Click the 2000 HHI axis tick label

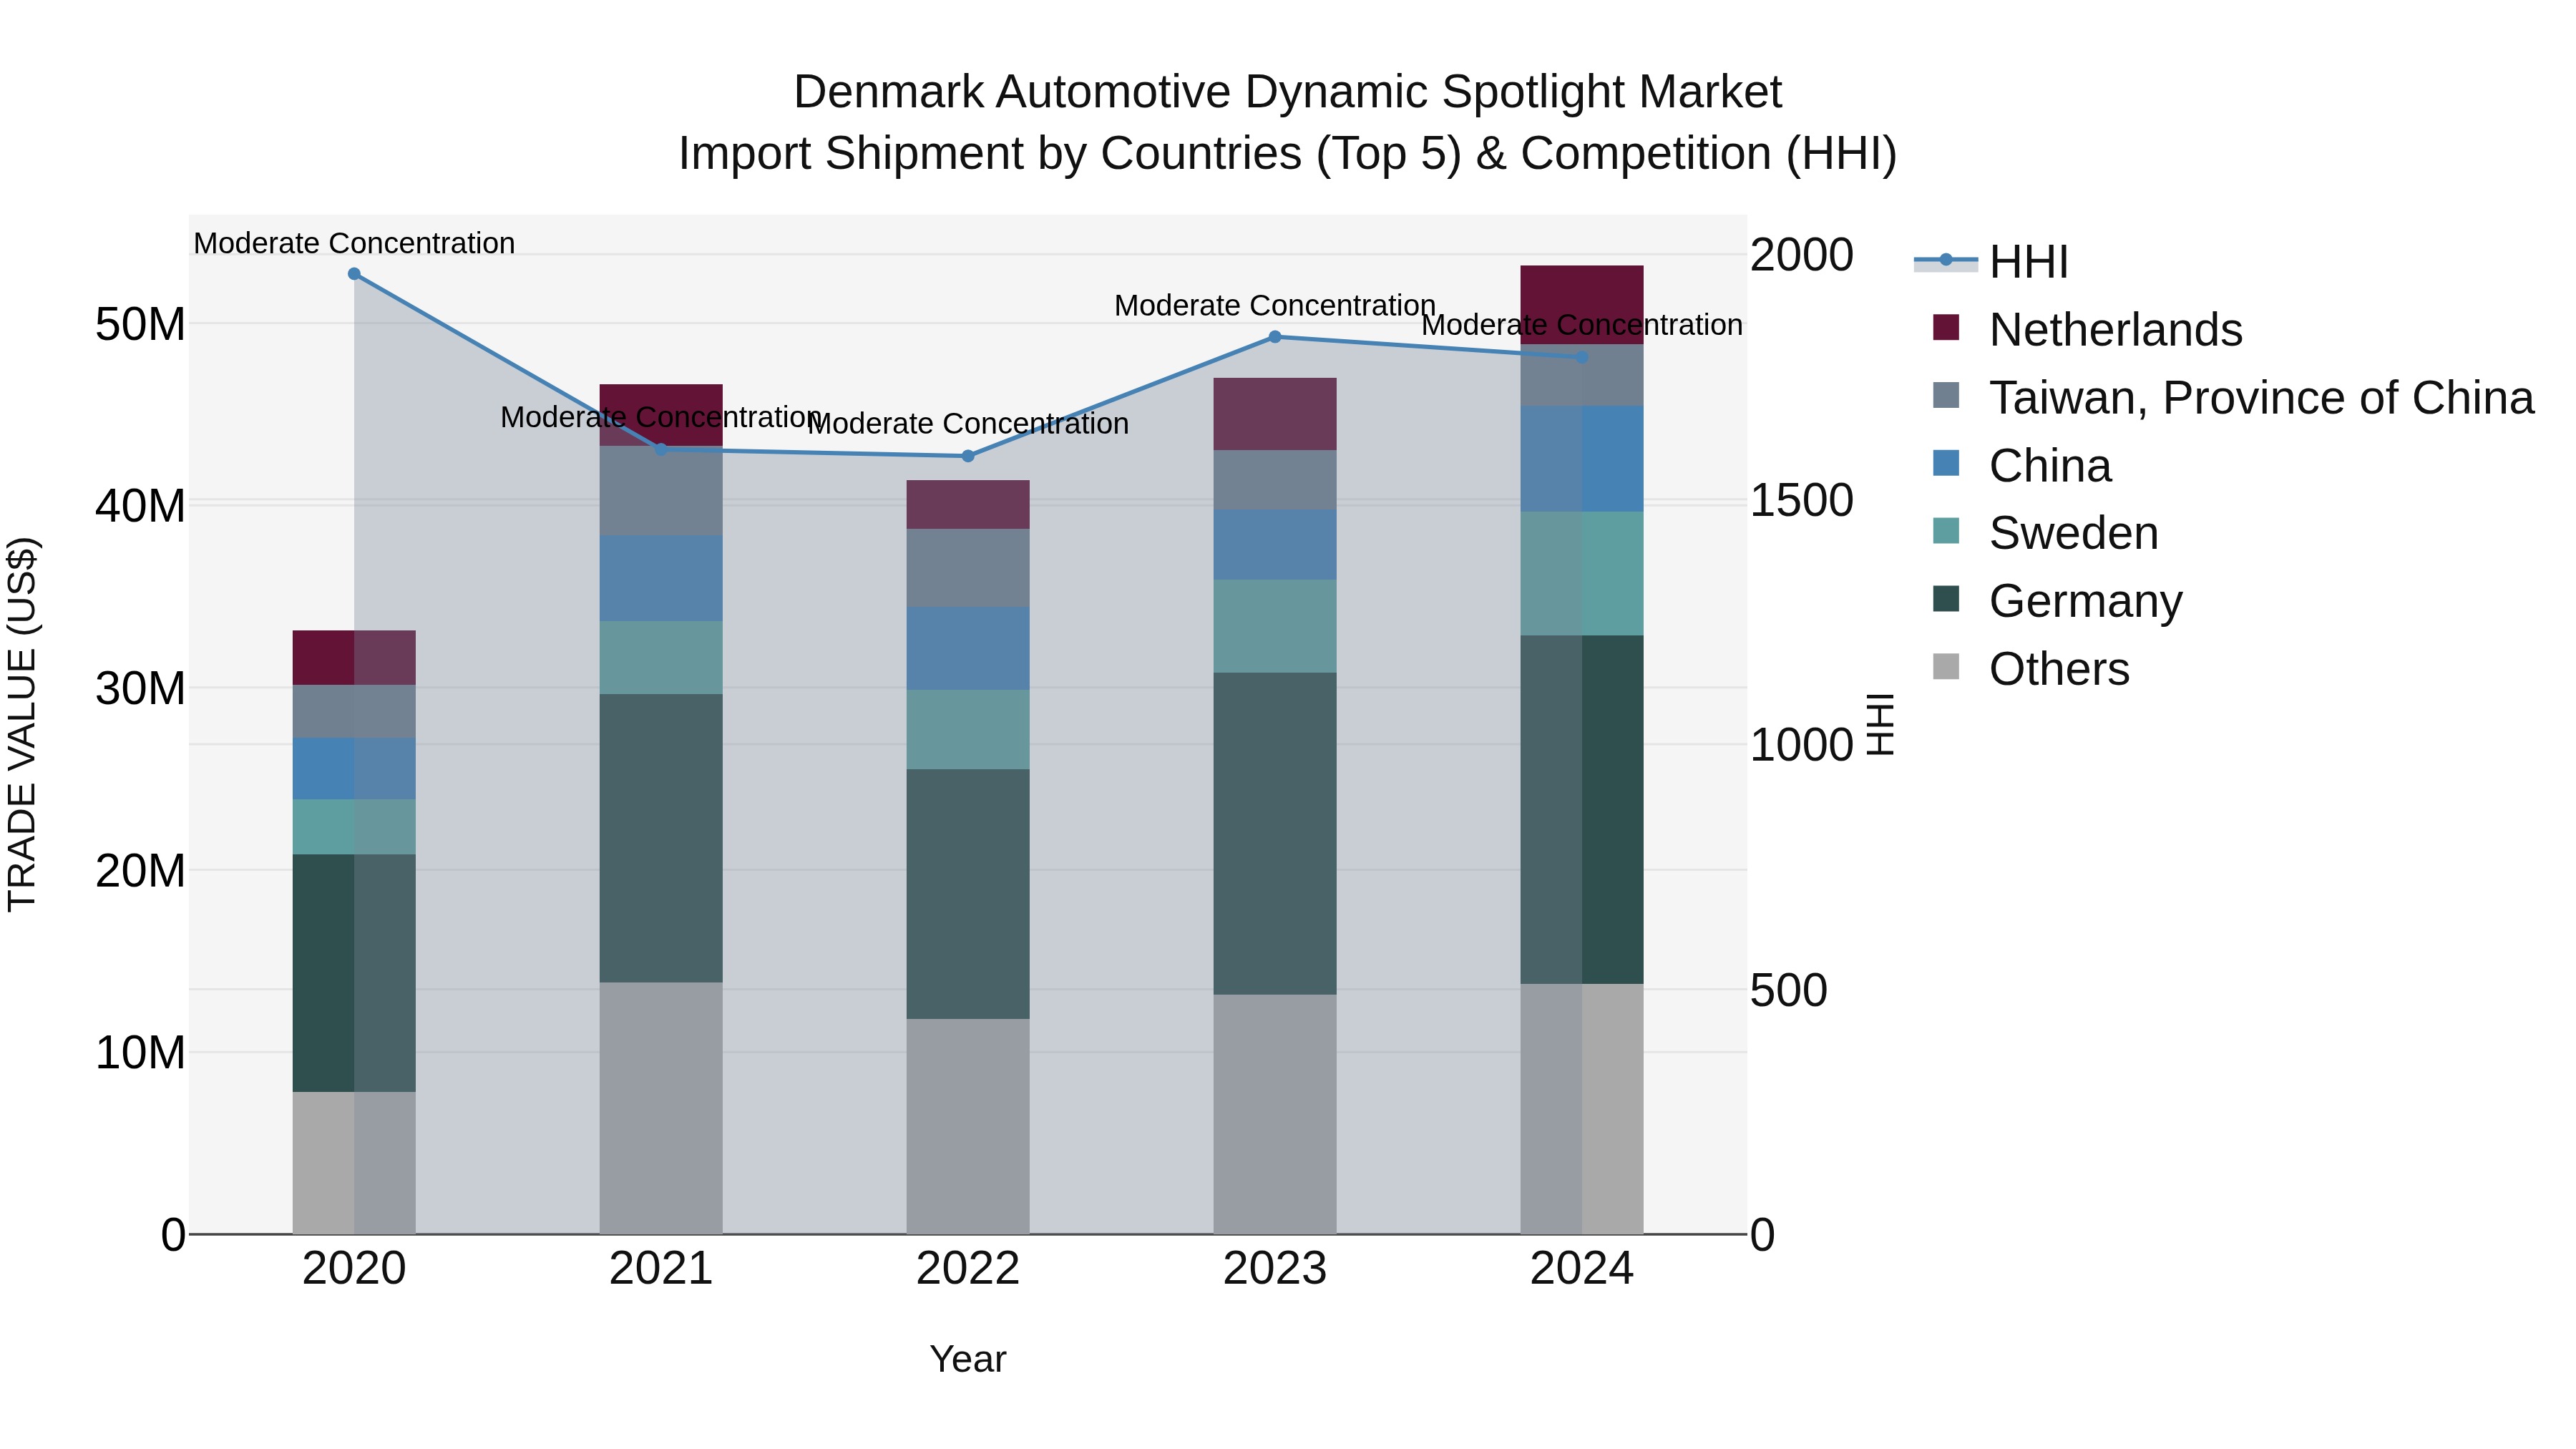1802,255
